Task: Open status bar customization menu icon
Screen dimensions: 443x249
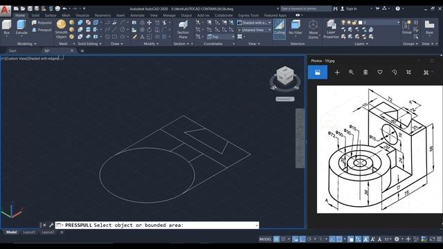Action: click(x=440, y=239)
